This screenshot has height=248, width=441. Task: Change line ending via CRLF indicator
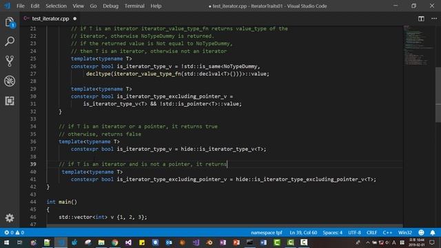pyautogui.click(x=371, y=233)
